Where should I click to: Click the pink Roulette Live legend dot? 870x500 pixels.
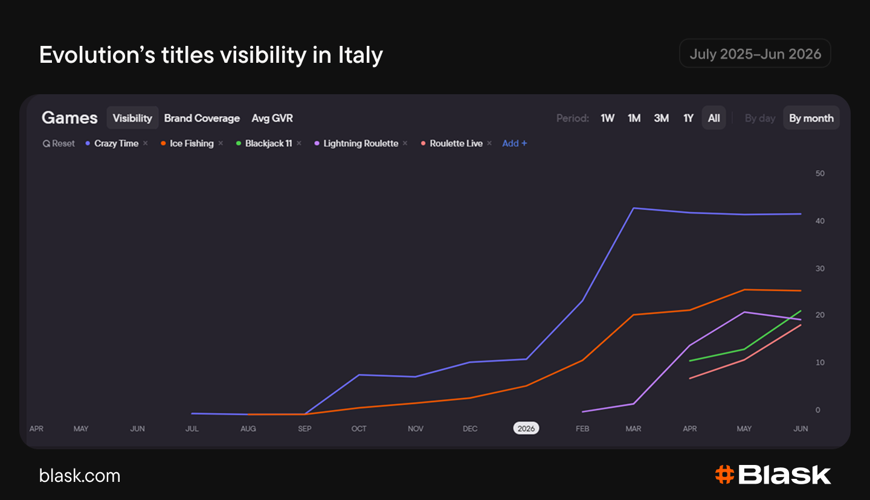(423, 144)
